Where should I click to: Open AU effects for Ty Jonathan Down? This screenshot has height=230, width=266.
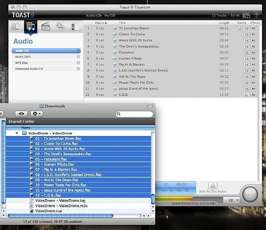pos(254,28)
